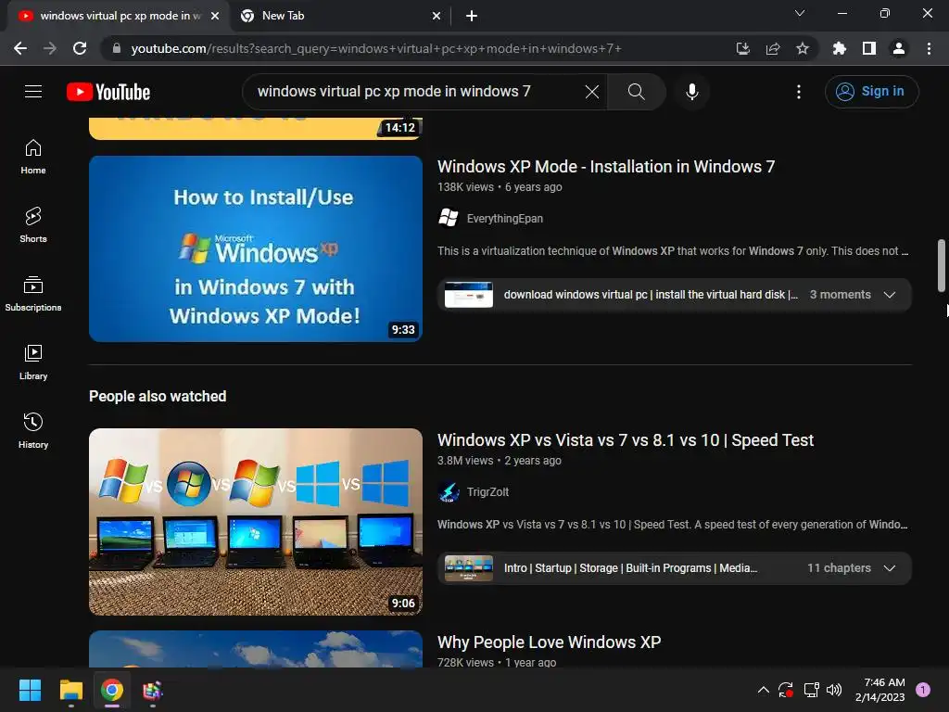Reload the page

click(80, 48)
